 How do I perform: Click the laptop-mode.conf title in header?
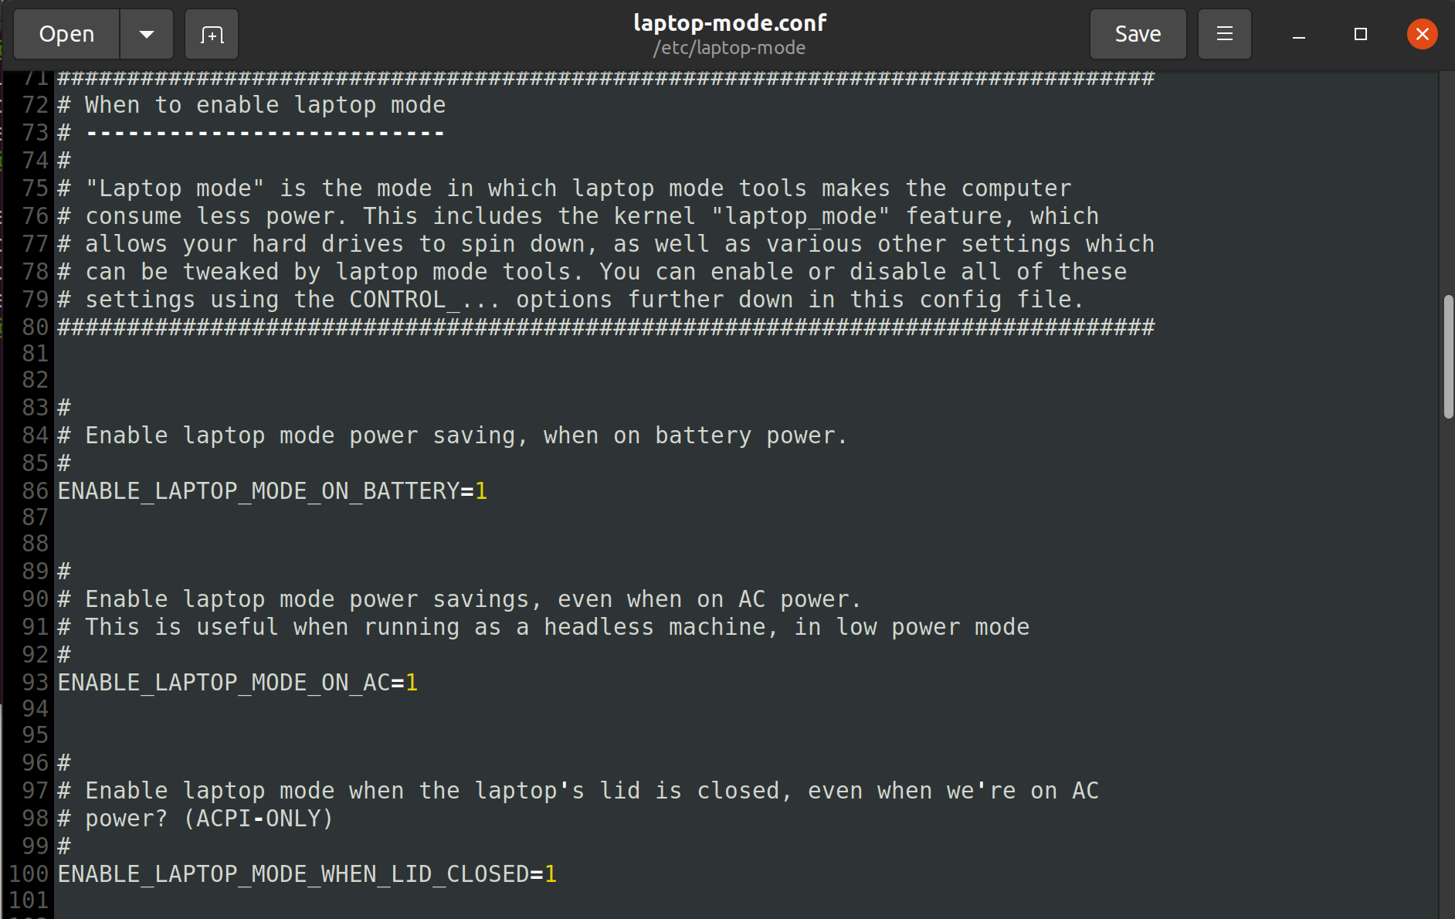pos(730,22)
